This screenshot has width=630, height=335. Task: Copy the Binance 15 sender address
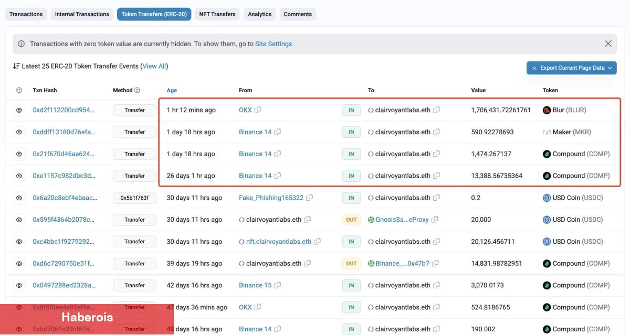278,285
